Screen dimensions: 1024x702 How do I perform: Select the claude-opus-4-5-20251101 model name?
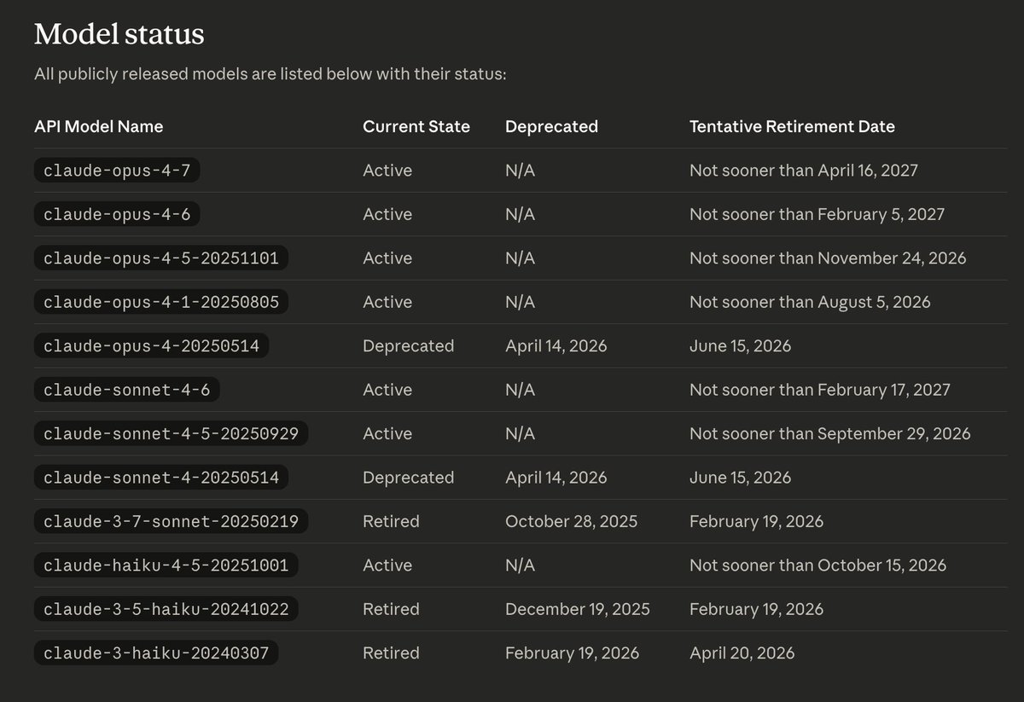coord(161,258)
